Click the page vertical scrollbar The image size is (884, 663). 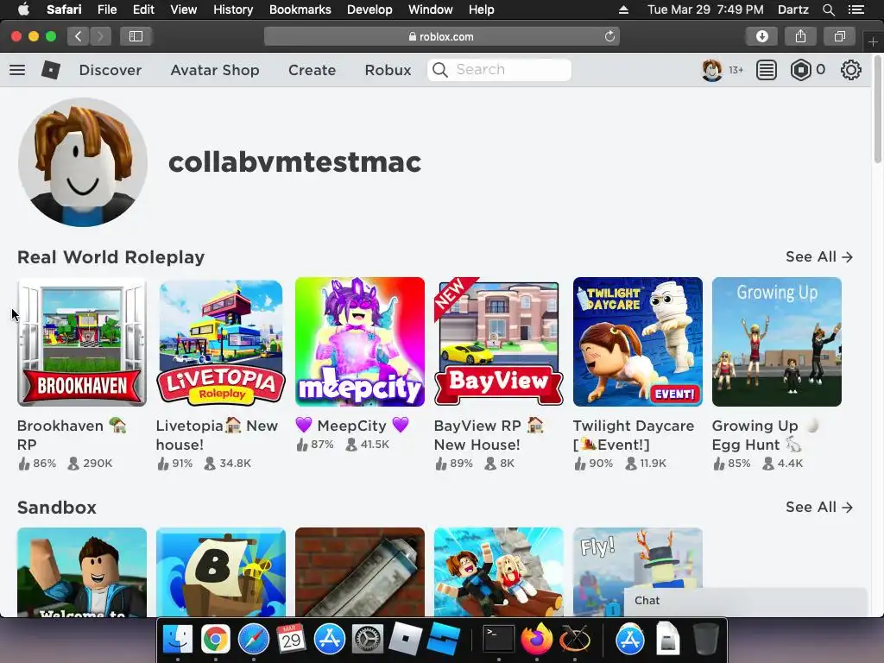pos(877,110)
